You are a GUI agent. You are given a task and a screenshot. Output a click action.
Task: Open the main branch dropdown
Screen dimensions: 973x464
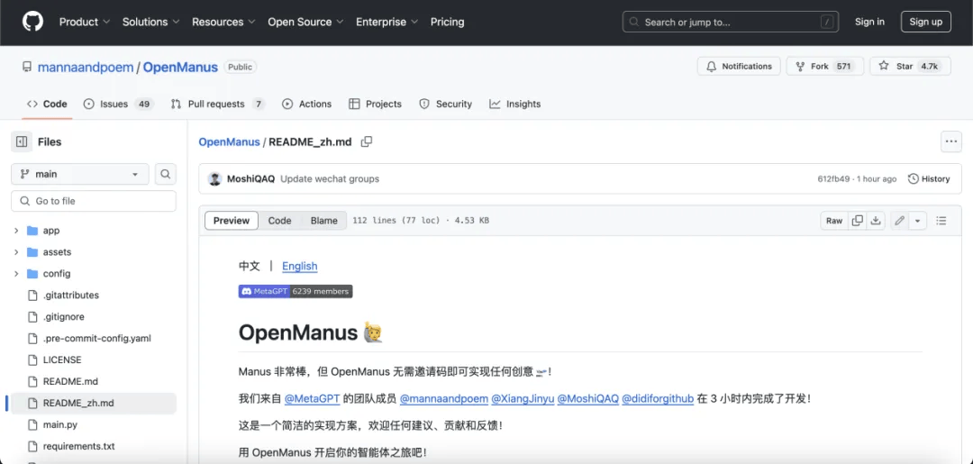click(80, 174)
